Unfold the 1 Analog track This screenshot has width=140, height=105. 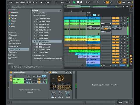[x=88, y=18]
